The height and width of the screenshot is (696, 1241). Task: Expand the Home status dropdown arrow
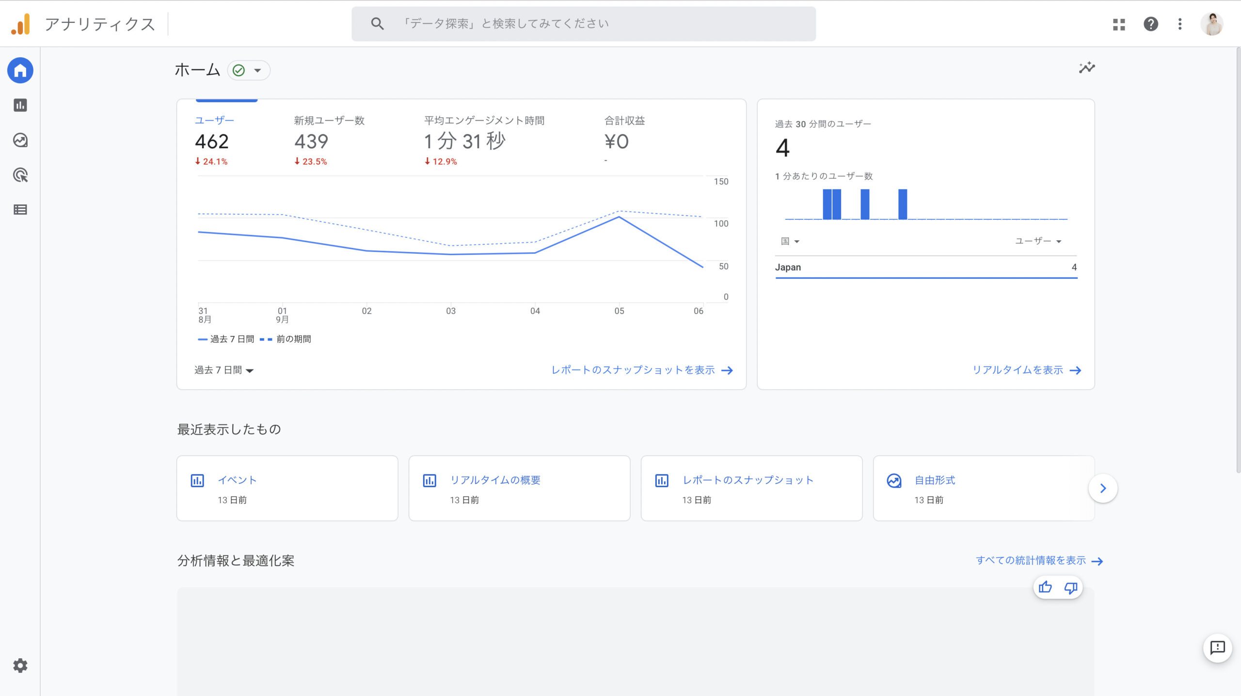click(257, 71)
